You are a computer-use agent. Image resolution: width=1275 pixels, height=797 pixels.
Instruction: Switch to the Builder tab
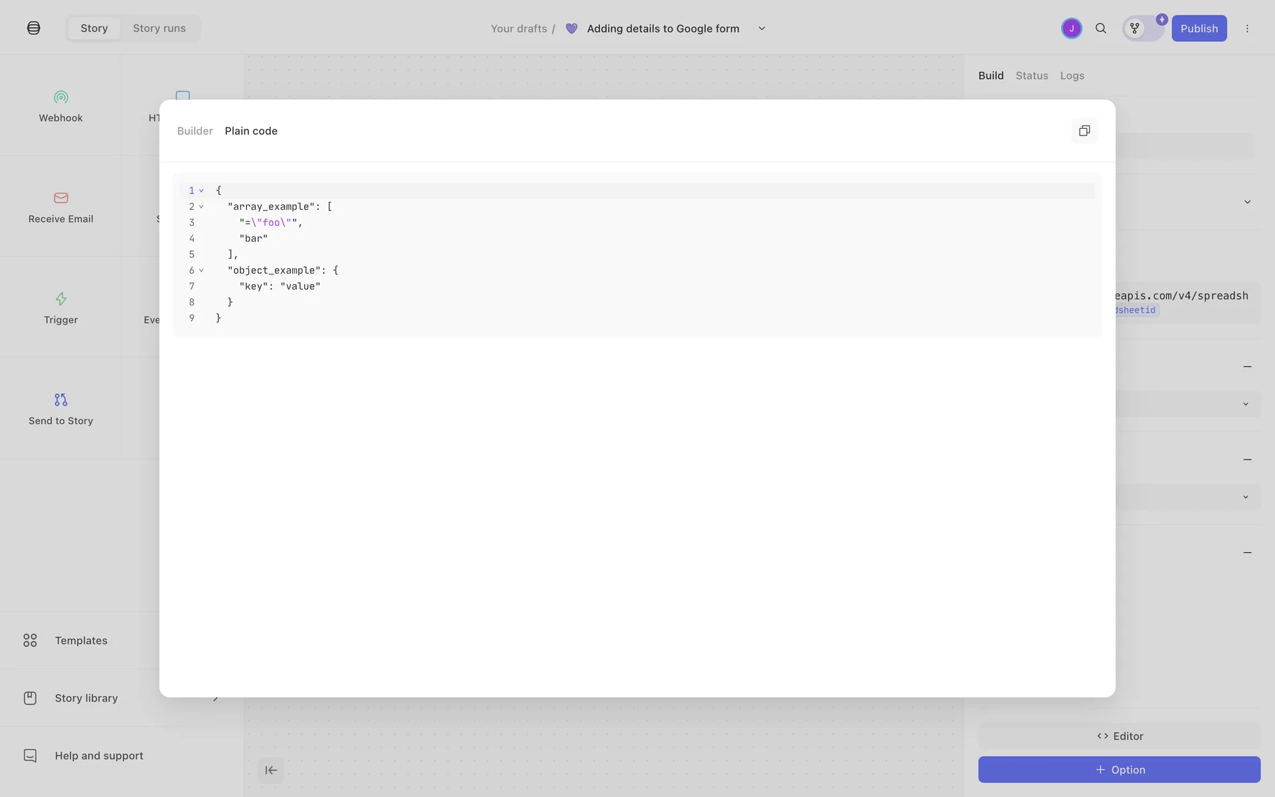pyautogui.click(x=195, y=131)
